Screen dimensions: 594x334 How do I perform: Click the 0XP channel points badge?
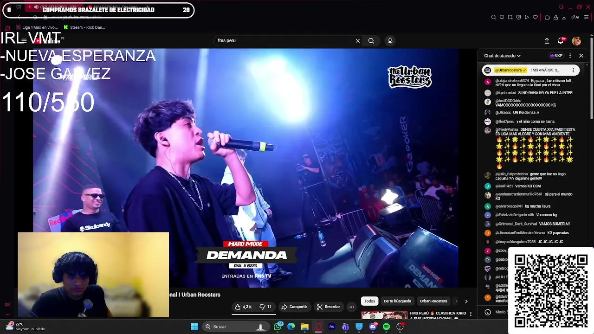coord(556,56)
